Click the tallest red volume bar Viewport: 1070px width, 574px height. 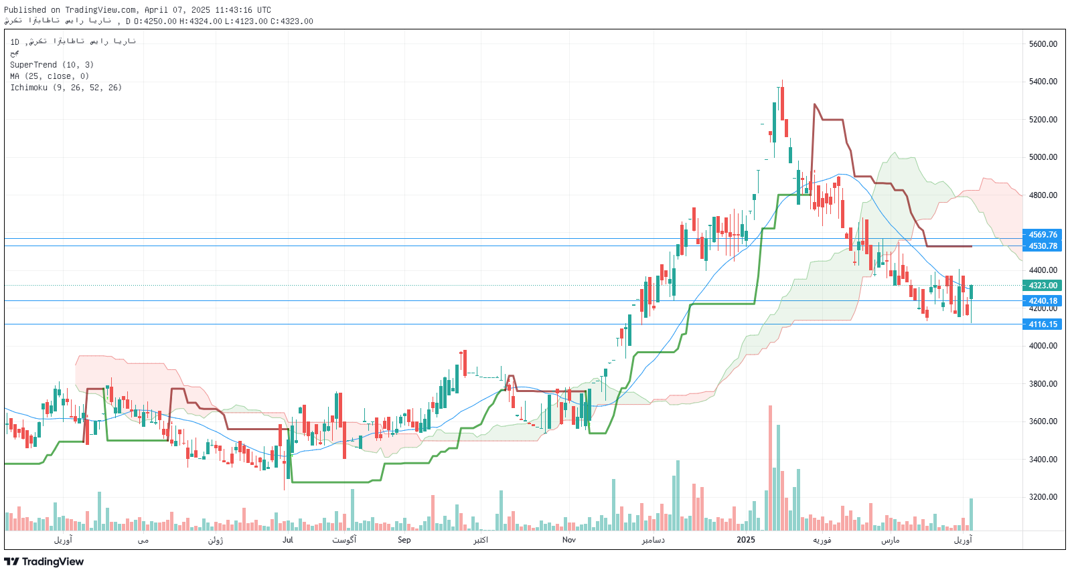[x=770, y=468]
